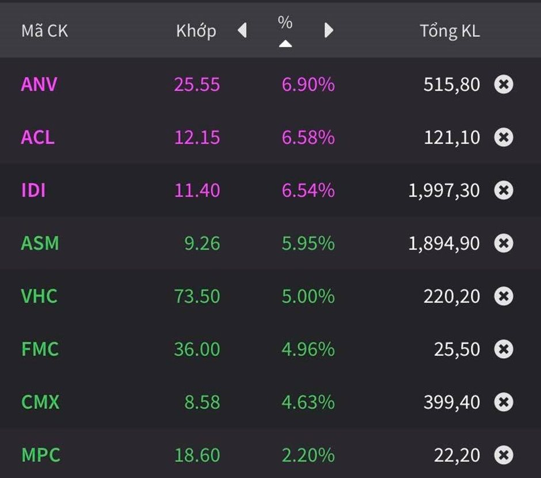This screenshot has height=478, width=541.
Task: Switch to previous column with left arrow
Action: pos(242,30)
